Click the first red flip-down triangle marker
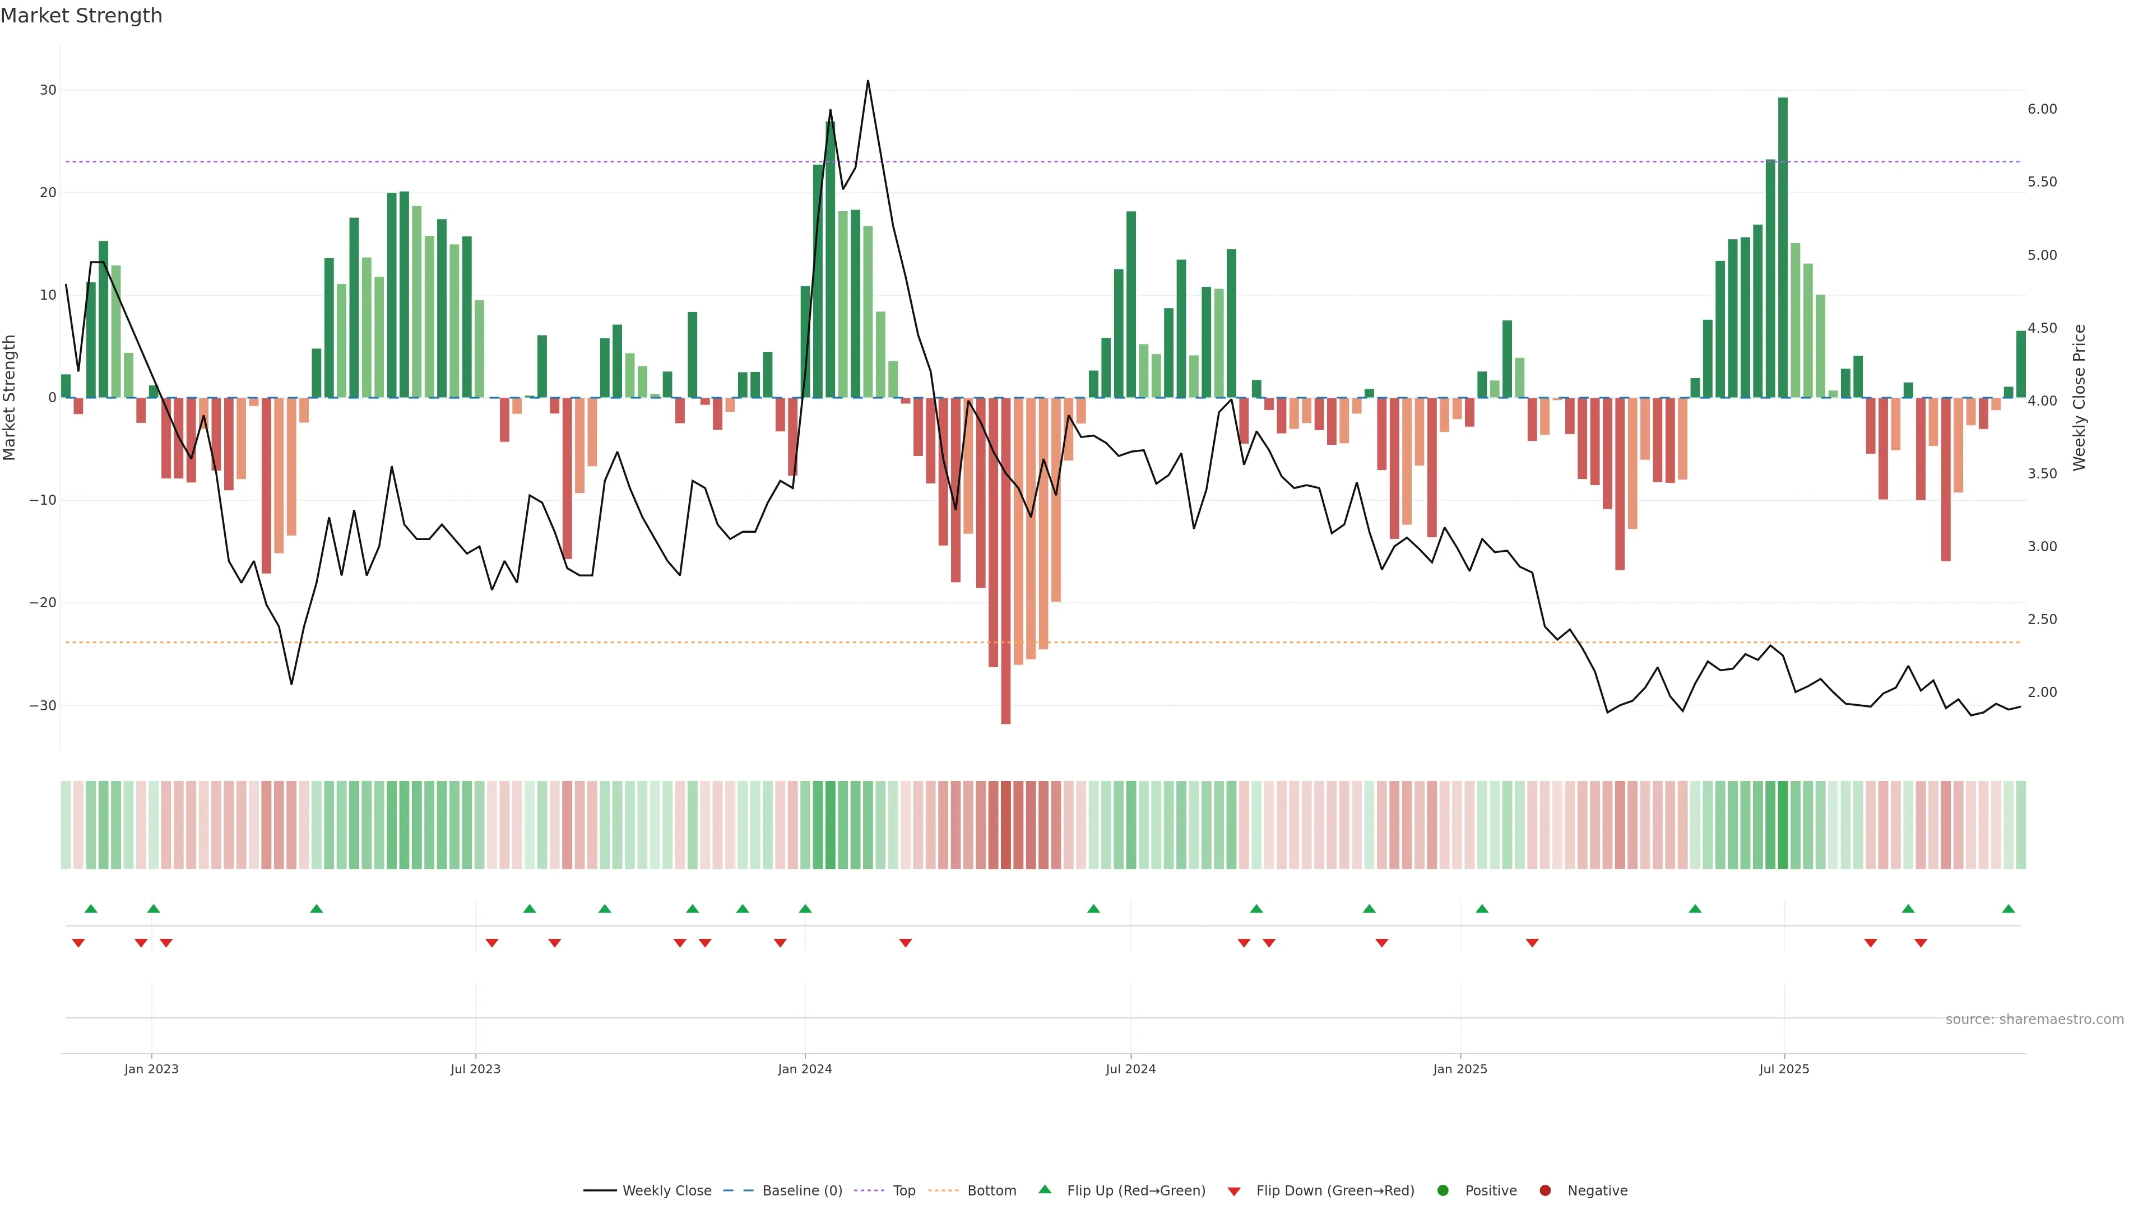Viewport: 2152px width, 1210px height. 78,943
